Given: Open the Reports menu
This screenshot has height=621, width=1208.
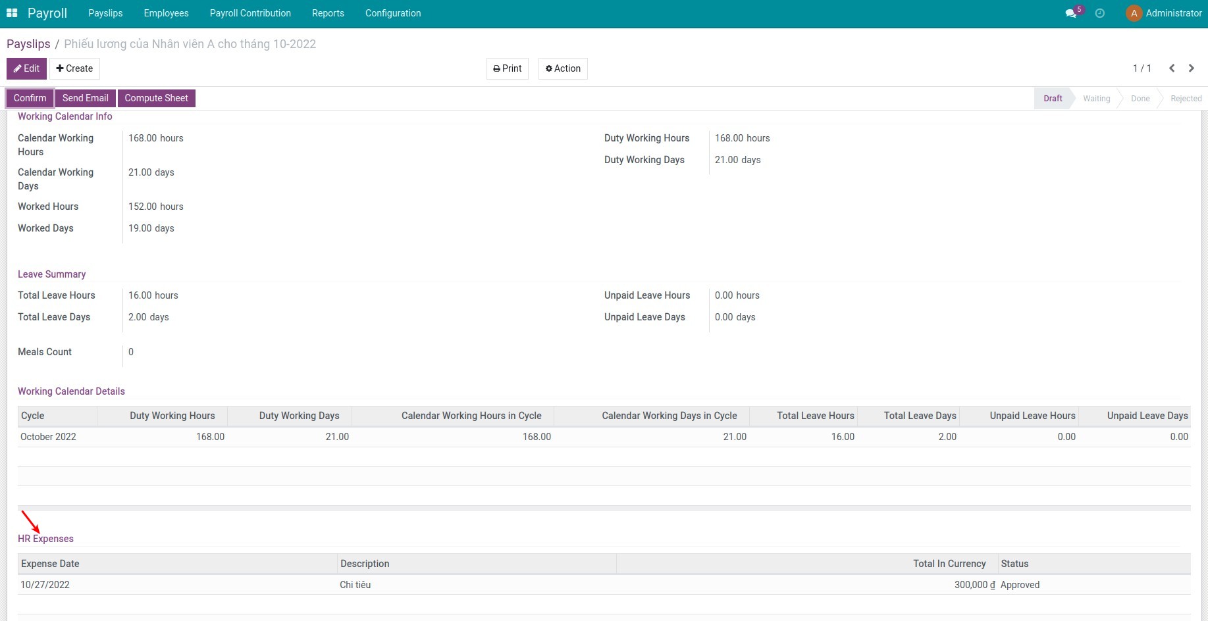Looking at the screenshot, I should (x=328, y=13).
